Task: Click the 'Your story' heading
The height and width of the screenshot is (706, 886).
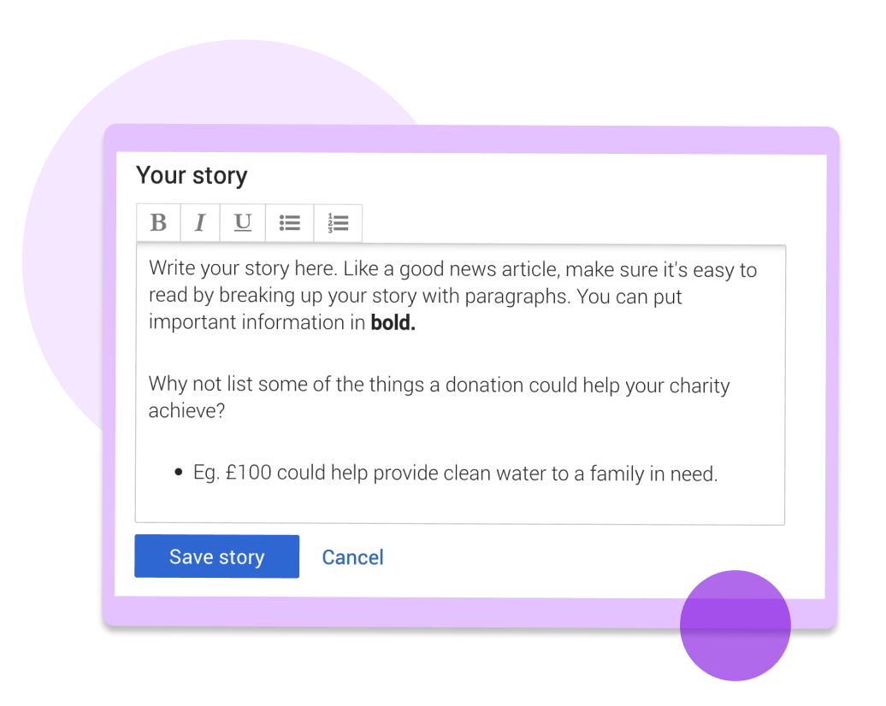Action: point(192,176)
